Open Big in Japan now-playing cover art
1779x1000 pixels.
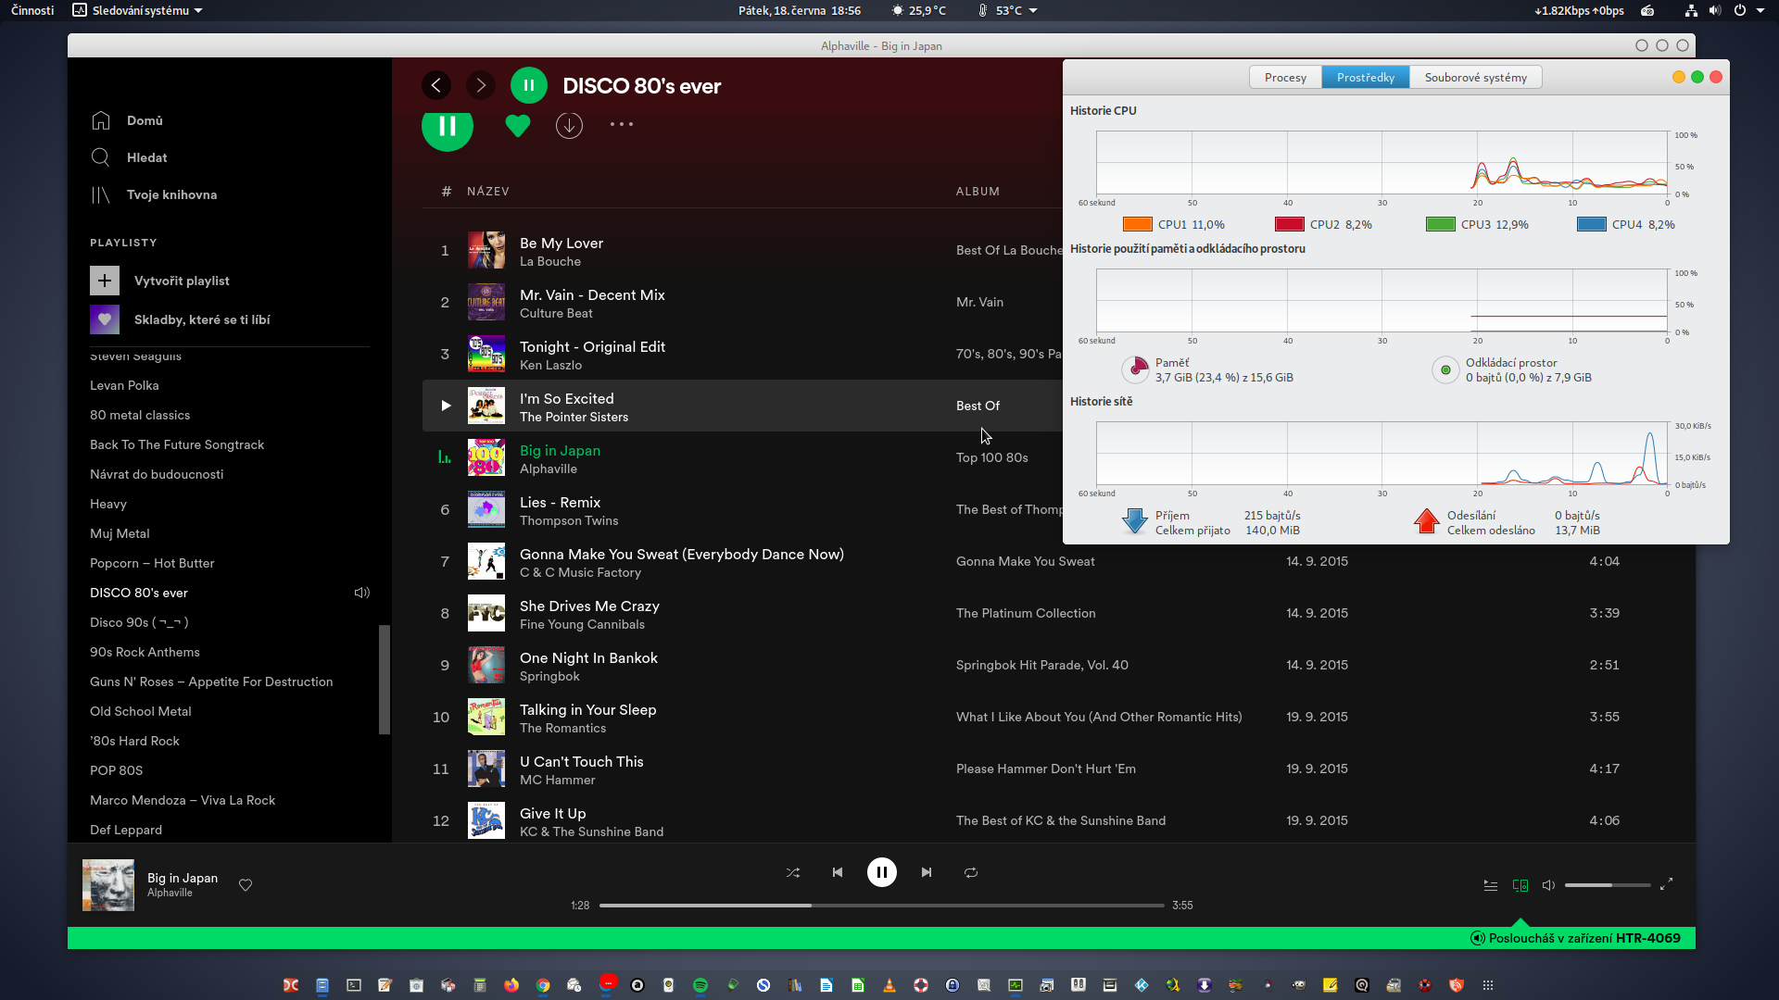[x=108, y=885]
